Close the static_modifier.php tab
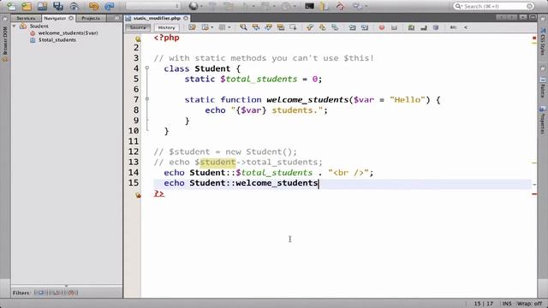The height and width of the screenshot is (308, 548). point(186,18)
